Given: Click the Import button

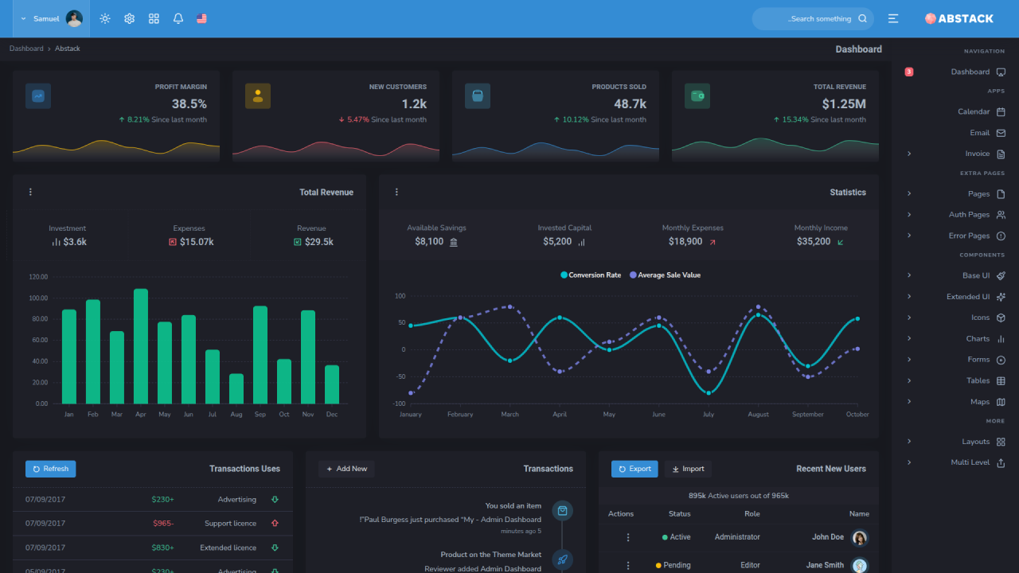Looking at the screenshot, I should coord(688,469).
